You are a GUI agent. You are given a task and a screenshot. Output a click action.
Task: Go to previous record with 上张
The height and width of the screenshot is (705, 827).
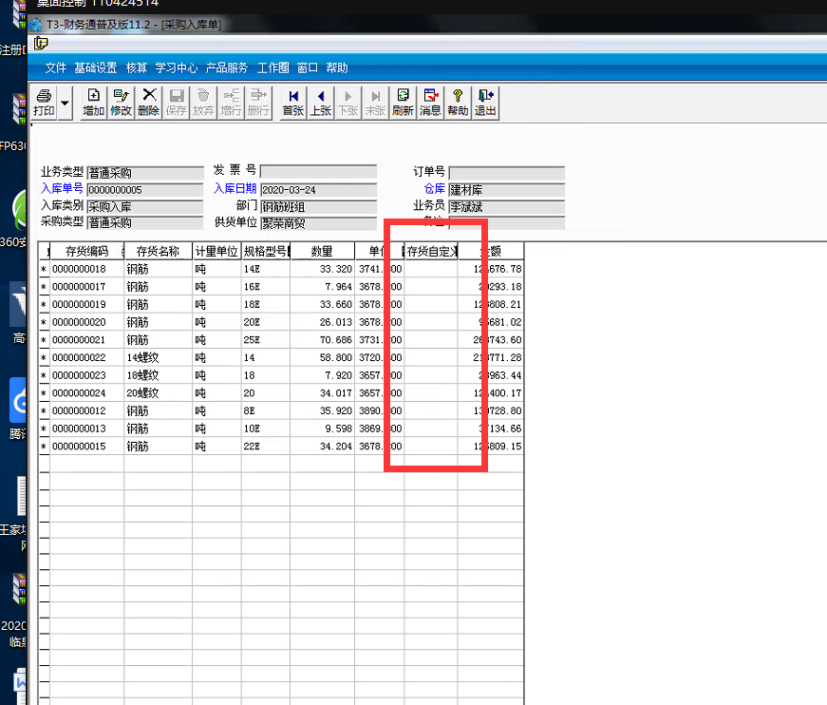(321, 103)
